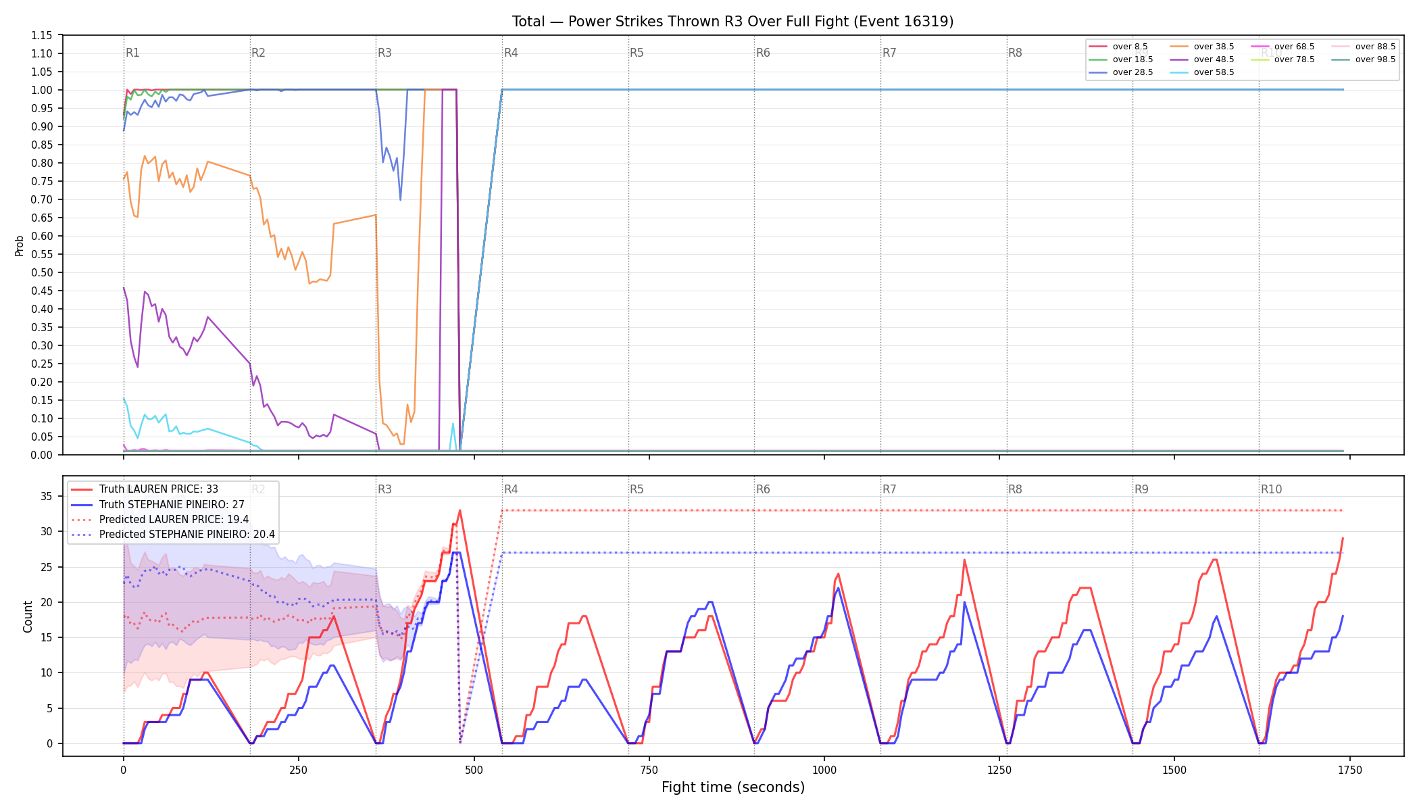This screenshot has width=1419, height=811.
Task: Select the "over 58.5" legend label
Action: tap(1214, 72)
